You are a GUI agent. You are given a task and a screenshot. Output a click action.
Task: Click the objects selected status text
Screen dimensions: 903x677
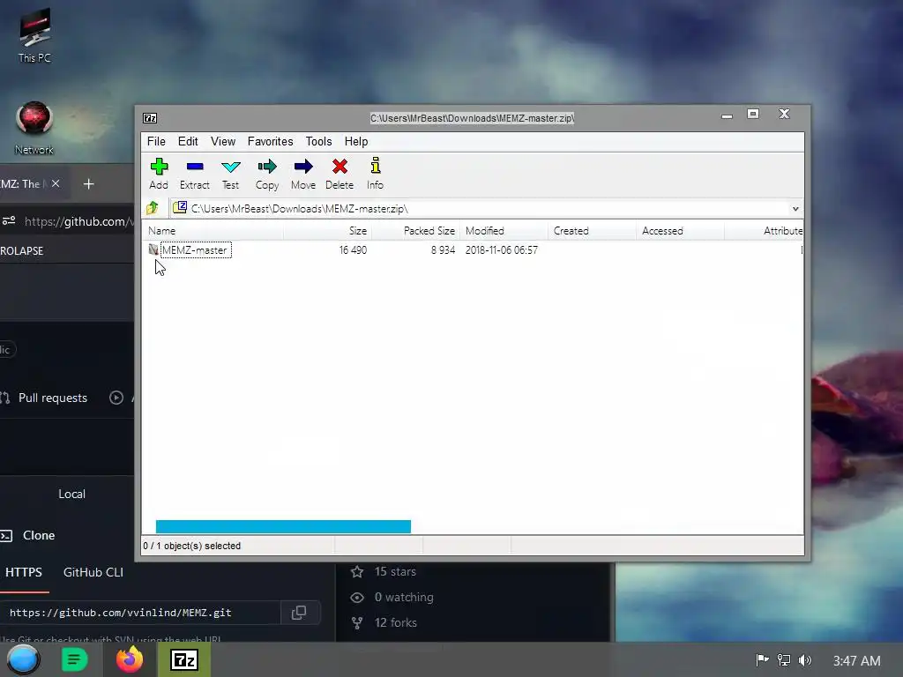click(x=191, y=546)
